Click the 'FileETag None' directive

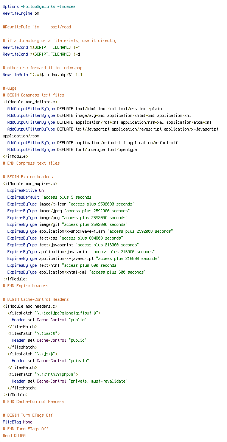click(x=17, y=422)
